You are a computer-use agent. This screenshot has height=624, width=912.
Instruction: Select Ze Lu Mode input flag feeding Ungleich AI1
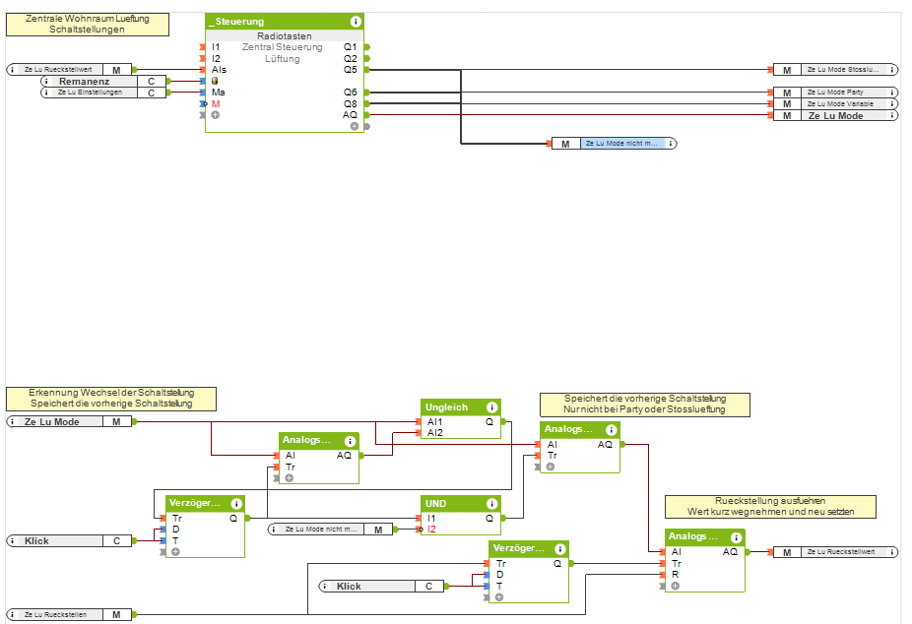click(69, 422)
